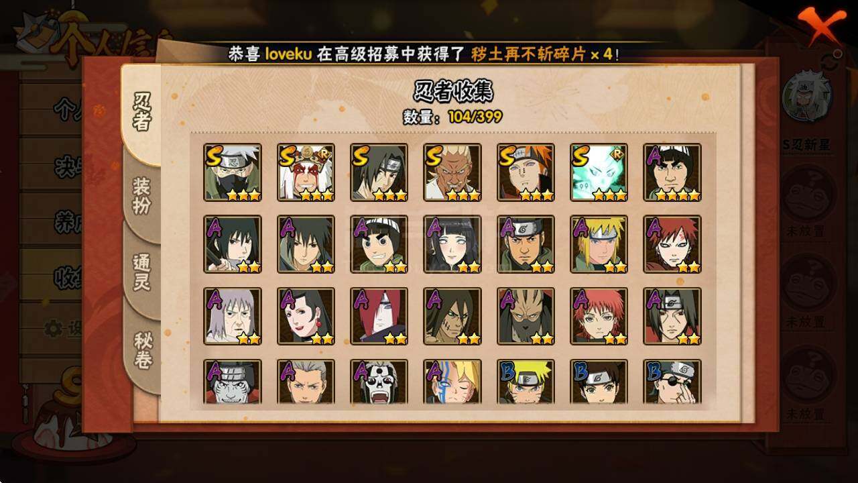Open the A-rank Hinata ninja portrait
Viewport: 858px width, 483px height.
(452, 244)
